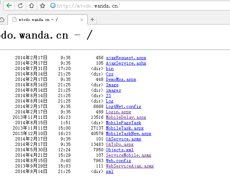The image size is (230, 178).
Task: Open the AjaxService.ashx link
Action: [x=126, y=63]
